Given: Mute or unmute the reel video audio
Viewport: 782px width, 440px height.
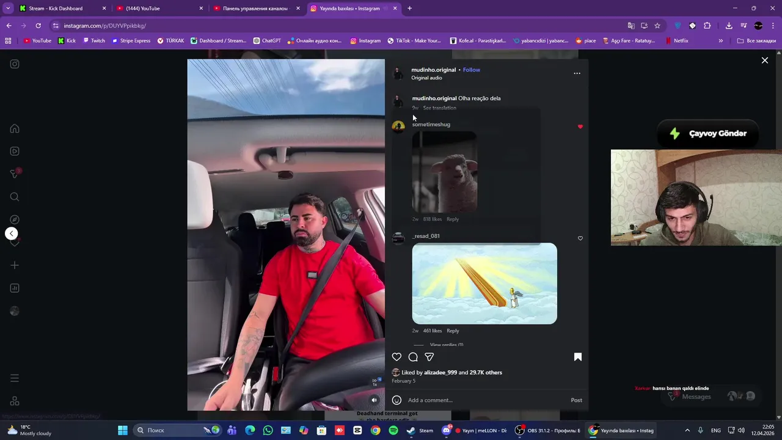Looking at the screenshot, I should (375, 400).
